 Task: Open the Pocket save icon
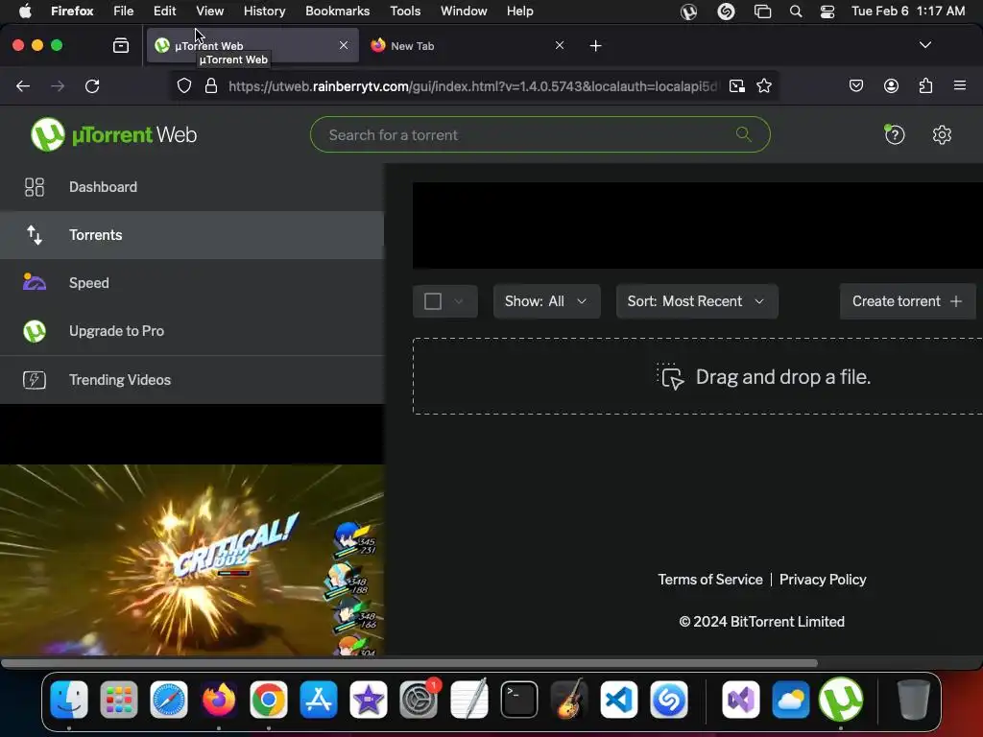(x=855, y=85)
